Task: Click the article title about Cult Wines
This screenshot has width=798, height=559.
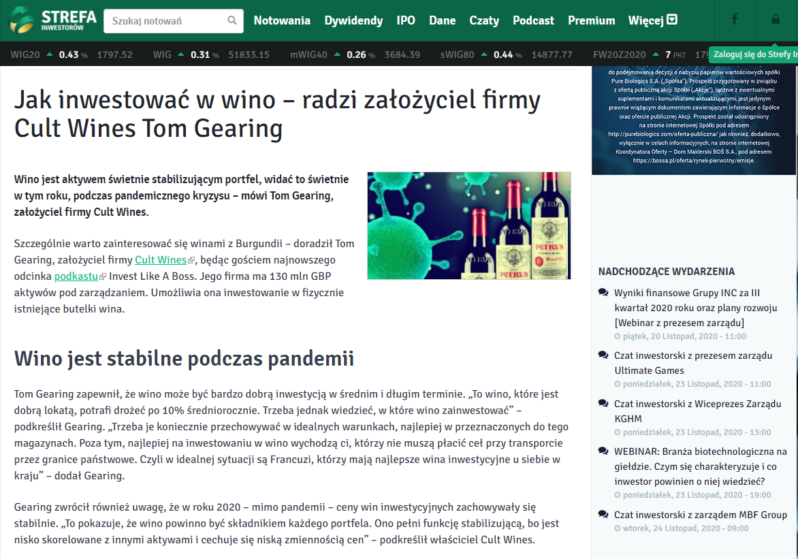Action: pyautogui.click(x=277, y=114)
